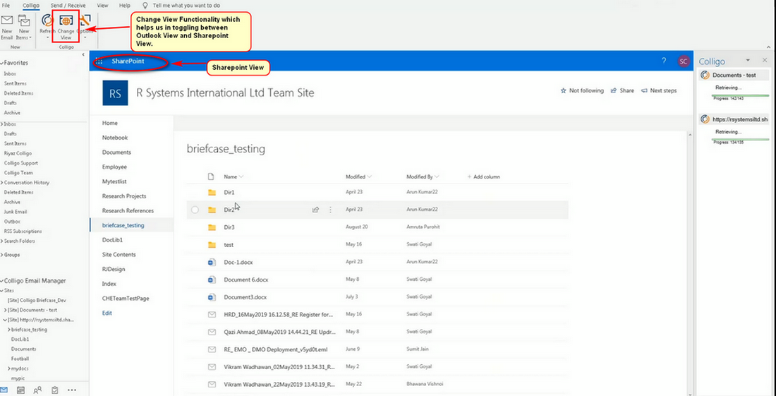Open the Colligo pane options dropdown arrow
Image resolution: width=776 pixels, height=396 pixels.
click(749, 60)
